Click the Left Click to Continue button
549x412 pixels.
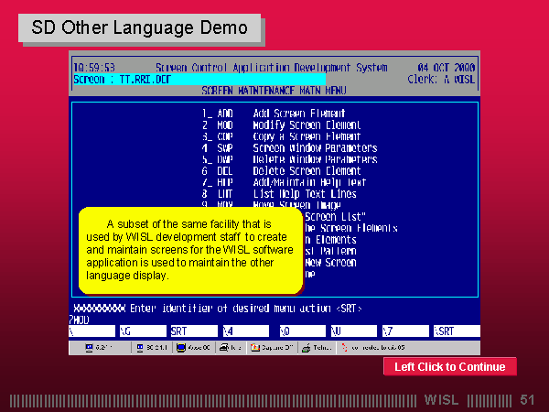[449, 367]
